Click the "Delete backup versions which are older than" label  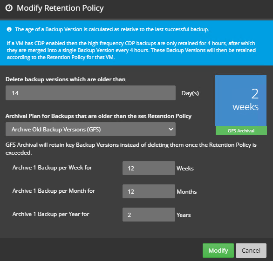pyautogui.click(x=66, y=79)
